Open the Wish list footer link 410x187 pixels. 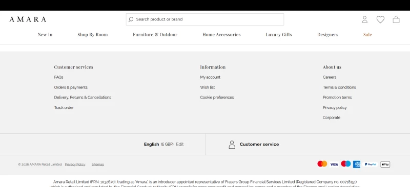208,87
